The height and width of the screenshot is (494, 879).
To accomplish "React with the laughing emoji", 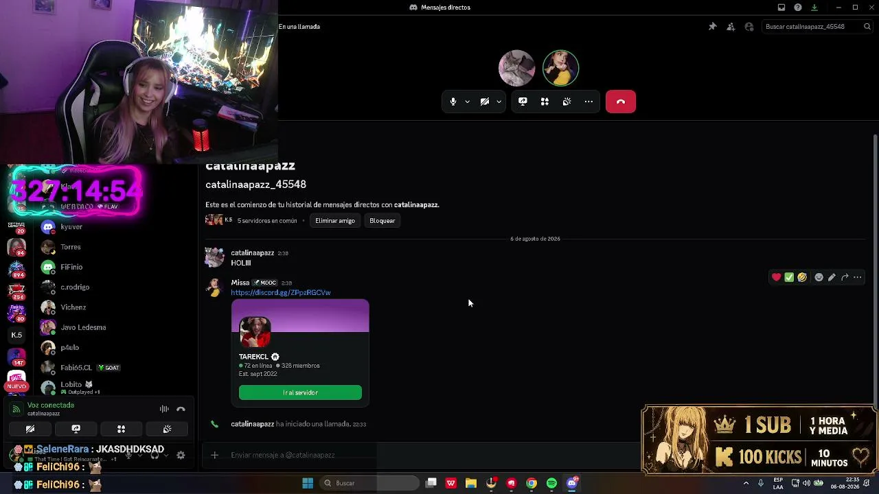I will (x=802, y=277).
